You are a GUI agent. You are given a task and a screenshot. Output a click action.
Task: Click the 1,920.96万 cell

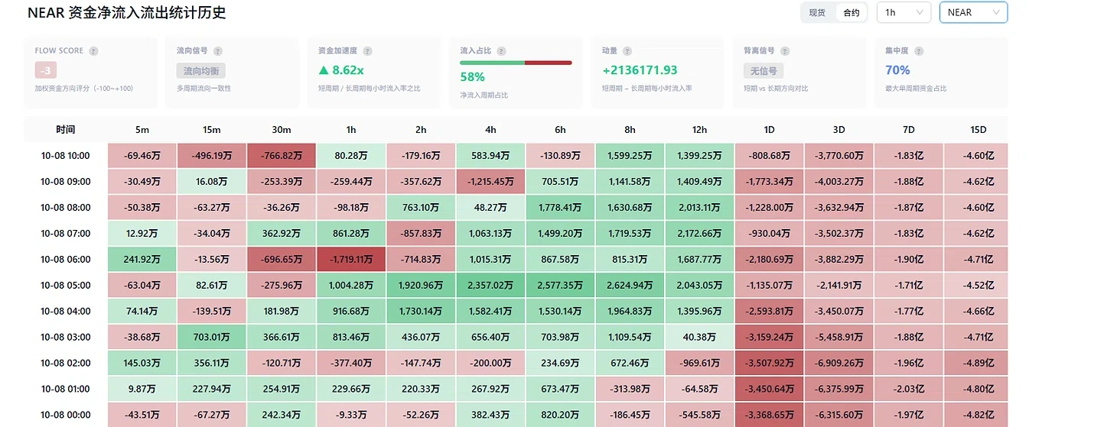click(x=421, y=286)
